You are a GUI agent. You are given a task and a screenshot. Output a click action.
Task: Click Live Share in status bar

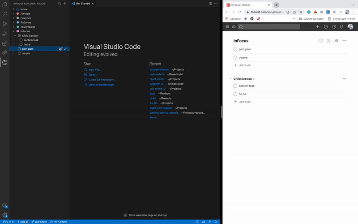[39, 222]
